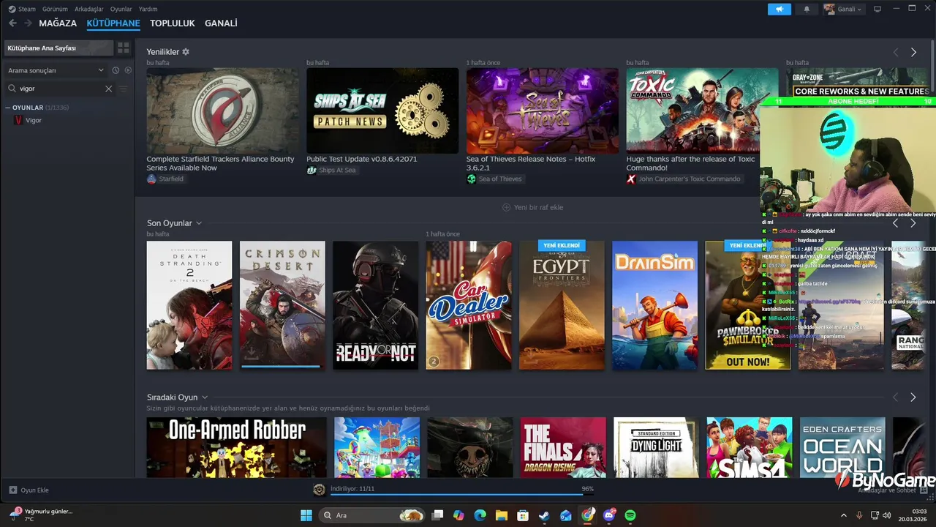Viewport: 936px width, 527px height.
Task: Open the downloads manager icon in bottom bar
Action: [x=320, y=490]
